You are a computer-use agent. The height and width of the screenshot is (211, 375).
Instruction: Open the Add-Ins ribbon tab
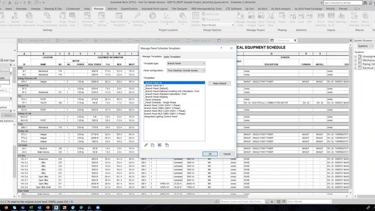[112, 9]
